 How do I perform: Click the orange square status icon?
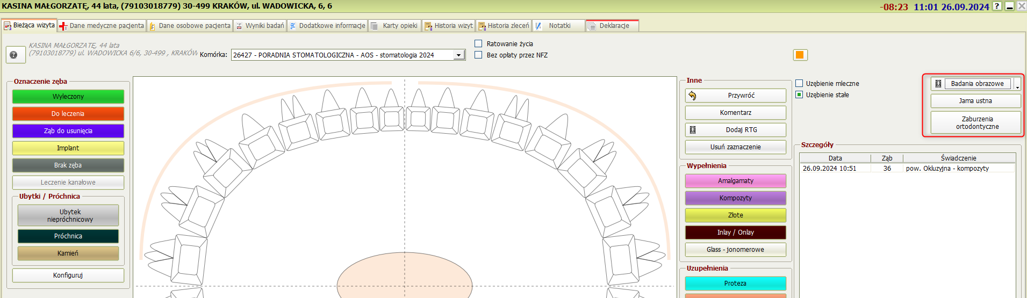(800, 55)
